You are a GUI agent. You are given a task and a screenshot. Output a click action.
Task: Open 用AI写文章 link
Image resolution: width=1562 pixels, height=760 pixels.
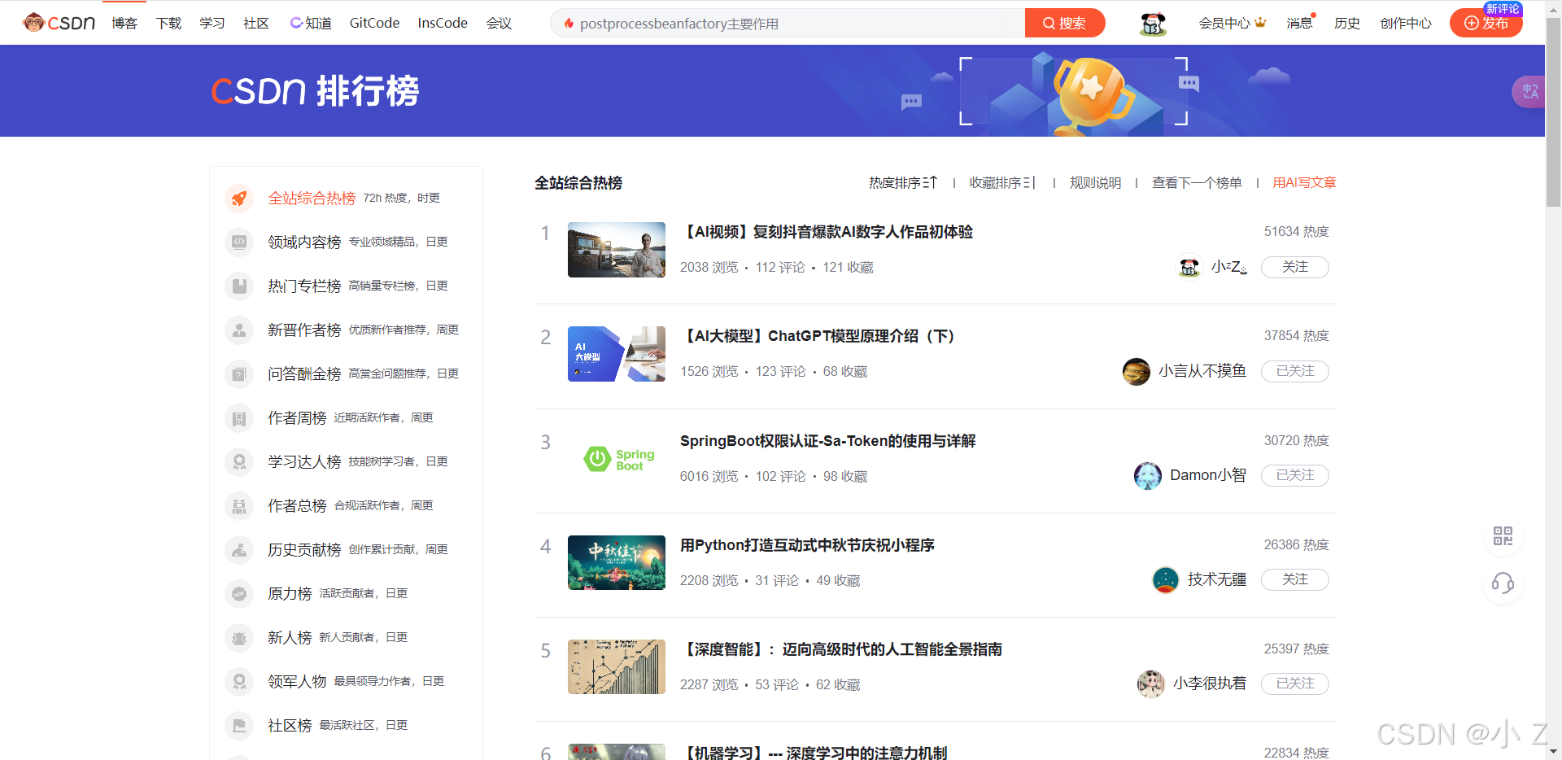tap(1304, 183)
